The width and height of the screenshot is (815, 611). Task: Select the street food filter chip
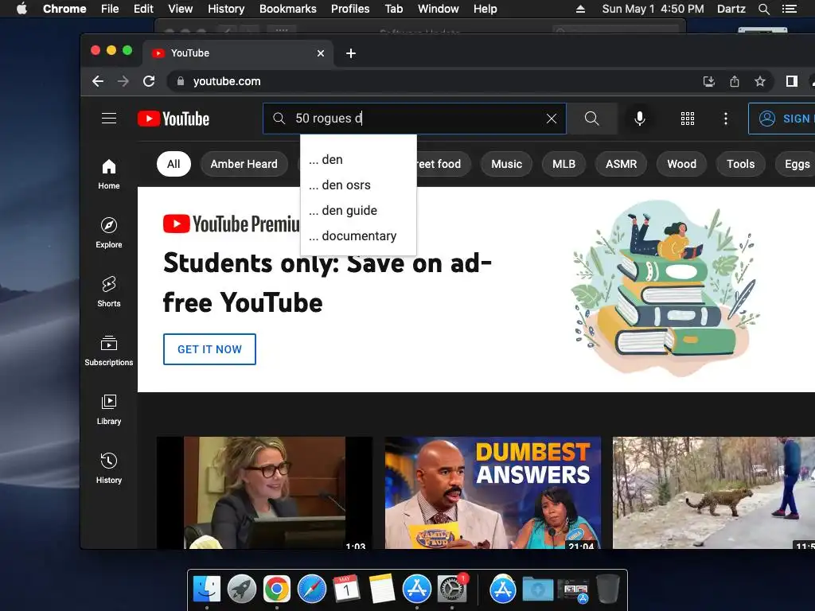click(443, 164)
